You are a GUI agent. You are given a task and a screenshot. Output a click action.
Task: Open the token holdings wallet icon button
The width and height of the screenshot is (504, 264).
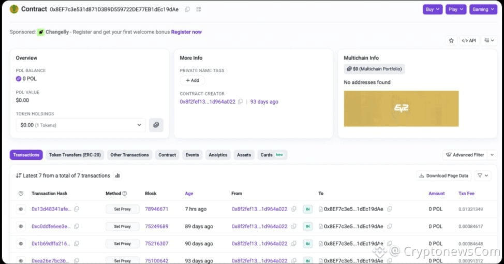coord(156,125)
